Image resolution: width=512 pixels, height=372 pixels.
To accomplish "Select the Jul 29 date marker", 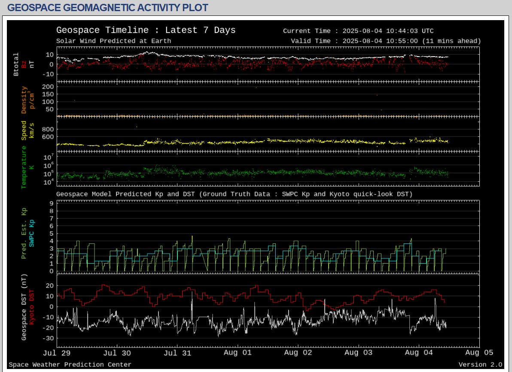I will [57, 353].
